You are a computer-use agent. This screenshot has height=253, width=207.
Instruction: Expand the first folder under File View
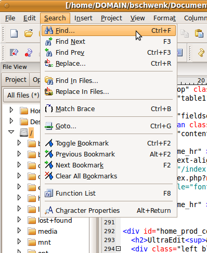(11, 110)
